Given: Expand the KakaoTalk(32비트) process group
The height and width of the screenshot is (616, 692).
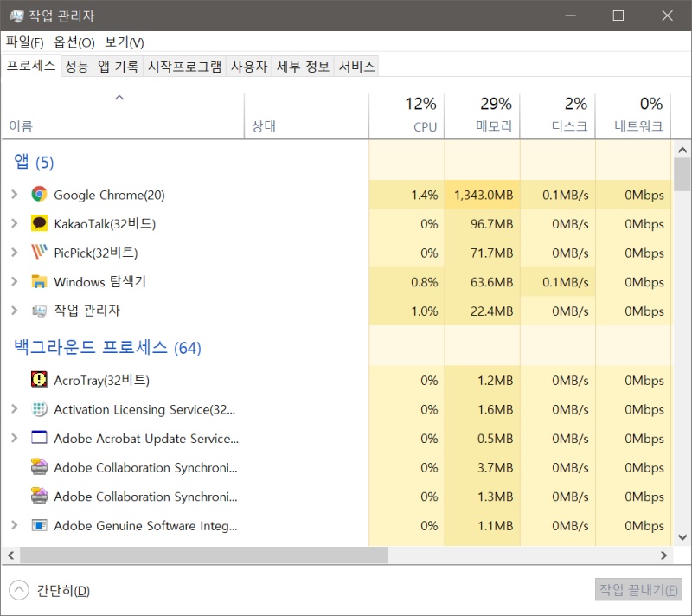Looking at the screenshot, I should point(14,223).
